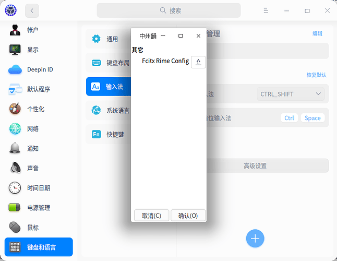
Task: Open the hamburger menu in title bar
Action: click(266, 10)
